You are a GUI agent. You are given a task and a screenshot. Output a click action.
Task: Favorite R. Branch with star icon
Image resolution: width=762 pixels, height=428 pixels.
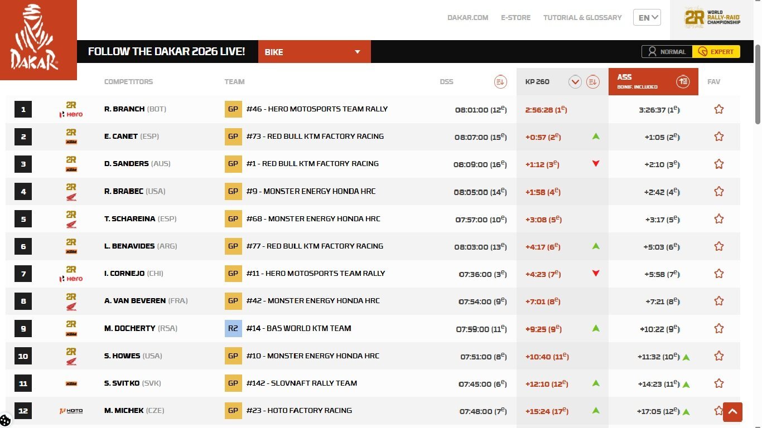point(719,109)
